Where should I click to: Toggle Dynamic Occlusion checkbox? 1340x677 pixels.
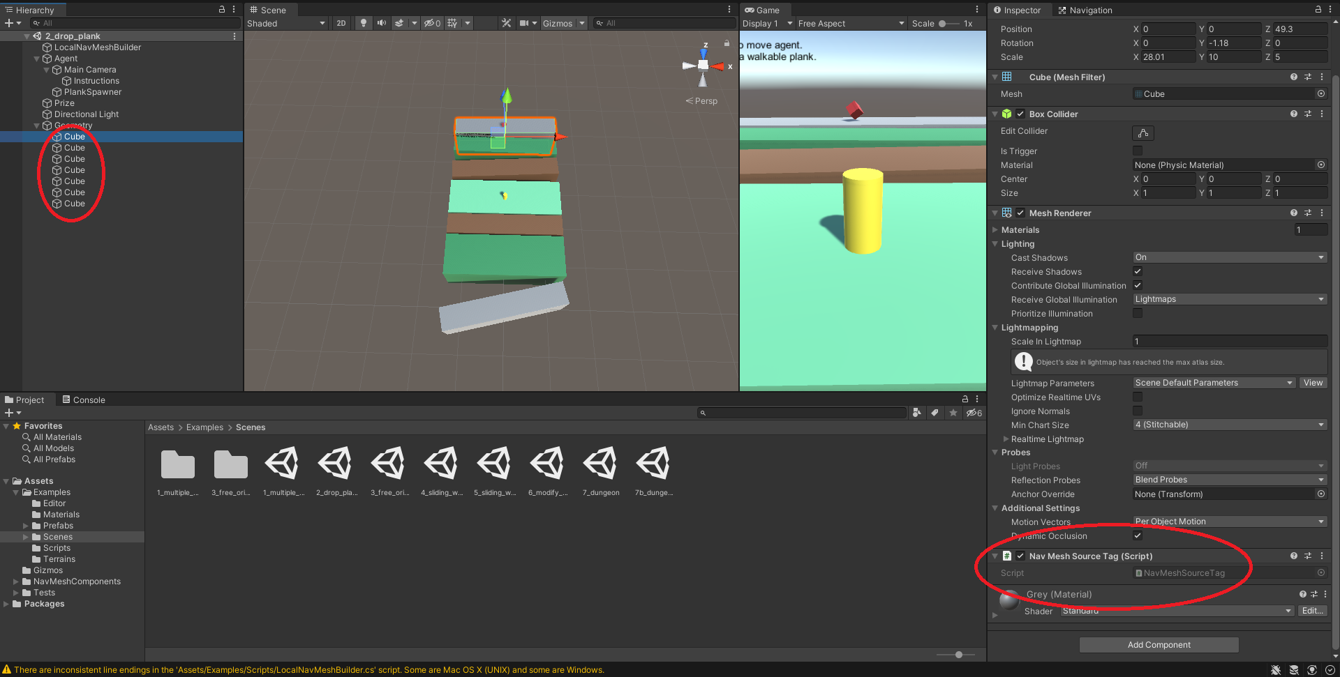click(x=1138, y=535)
